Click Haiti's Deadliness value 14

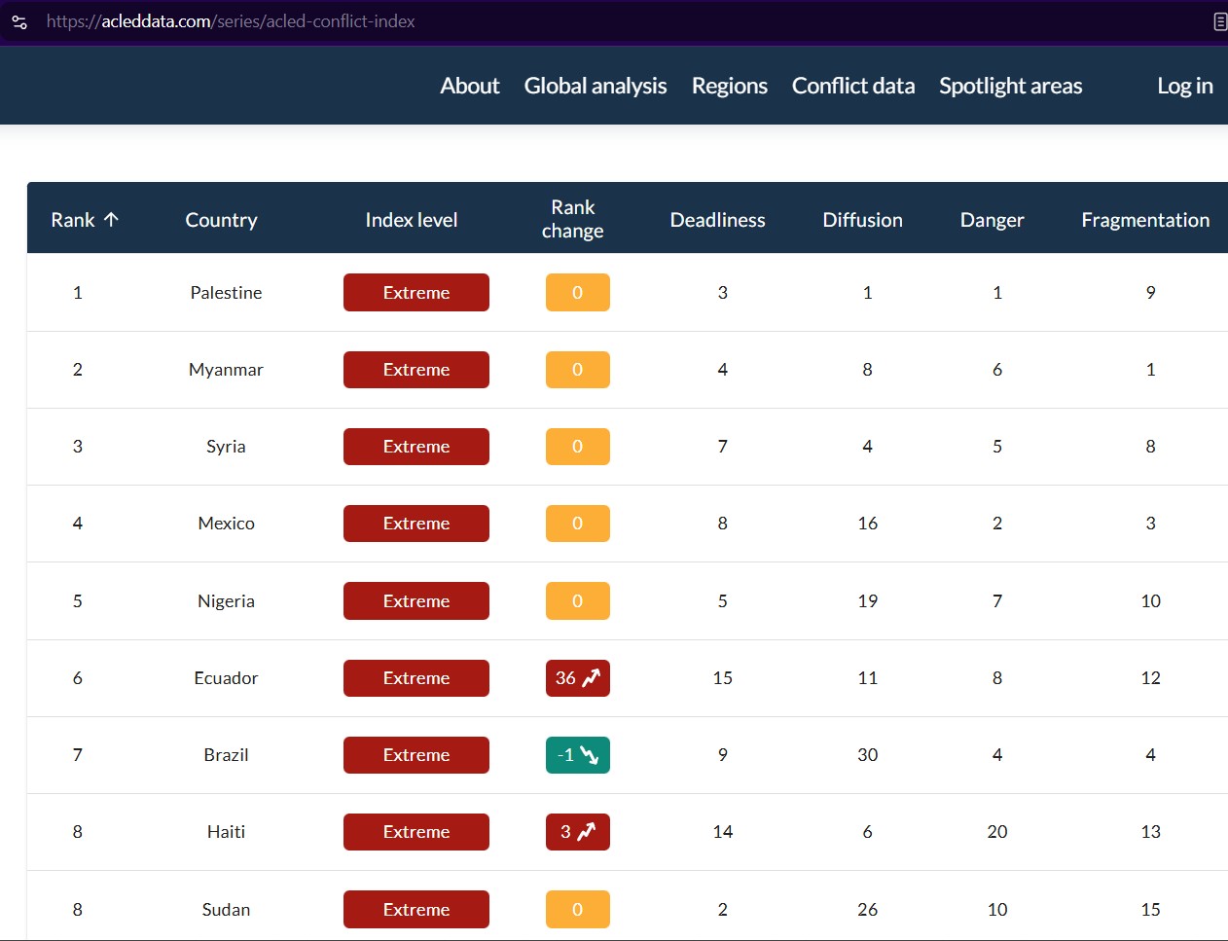point(723,832)
